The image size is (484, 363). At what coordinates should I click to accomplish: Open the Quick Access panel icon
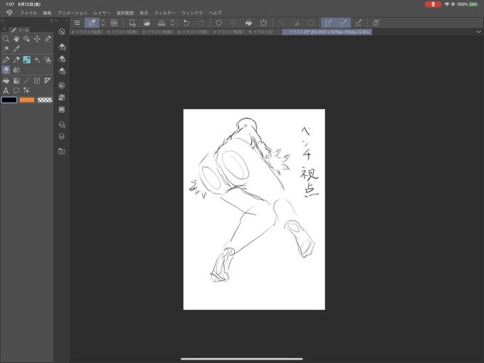pyautogui.click(x=62, y=32)
